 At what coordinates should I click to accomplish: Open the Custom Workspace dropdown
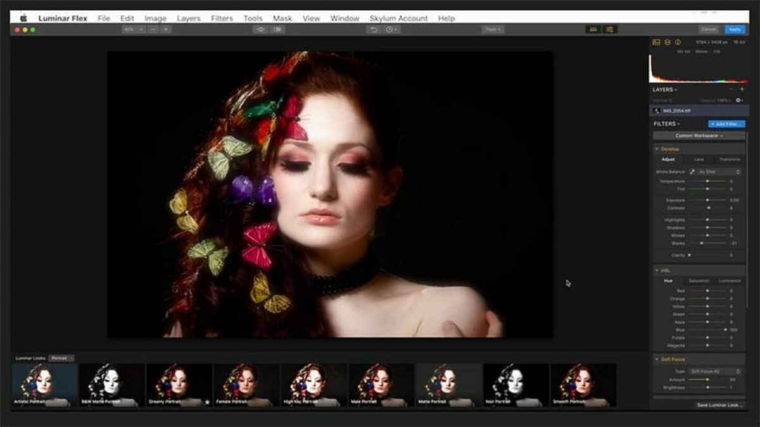tap(699, 135)
